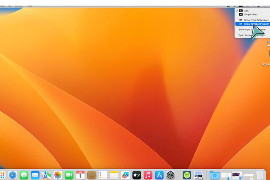Open Launchpad at the Dock's left edge

pos(2,175)
